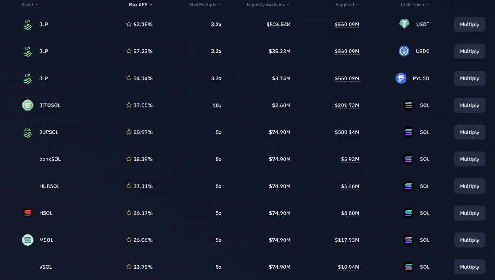The width and height of the screenshot is (495, 280).
Task: Click the USDC debt token icon
Action: pyautogui.click(x=404, y=52)
